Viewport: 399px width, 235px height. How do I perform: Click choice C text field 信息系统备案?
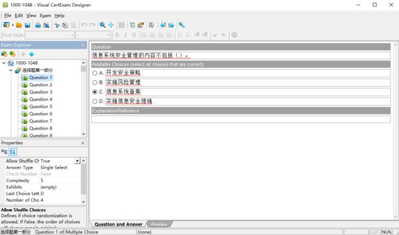[248, 92]
